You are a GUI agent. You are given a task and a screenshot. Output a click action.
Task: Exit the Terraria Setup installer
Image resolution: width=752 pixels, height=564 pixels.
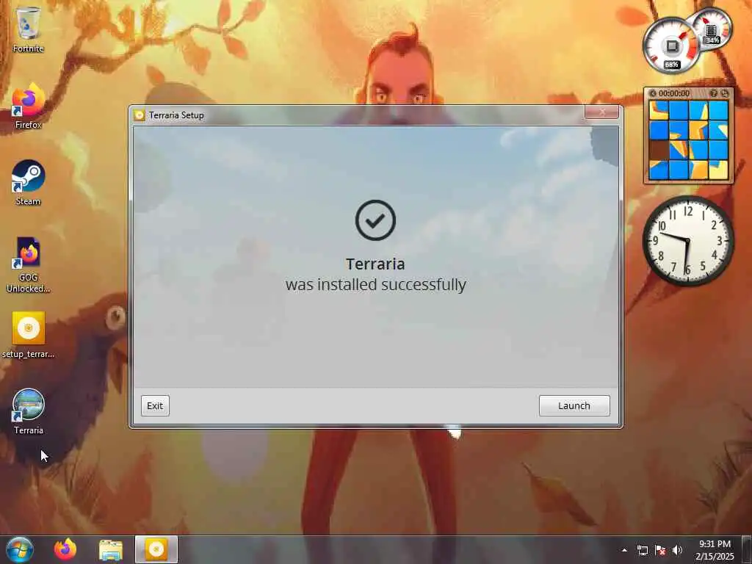(x=155, y=405)
